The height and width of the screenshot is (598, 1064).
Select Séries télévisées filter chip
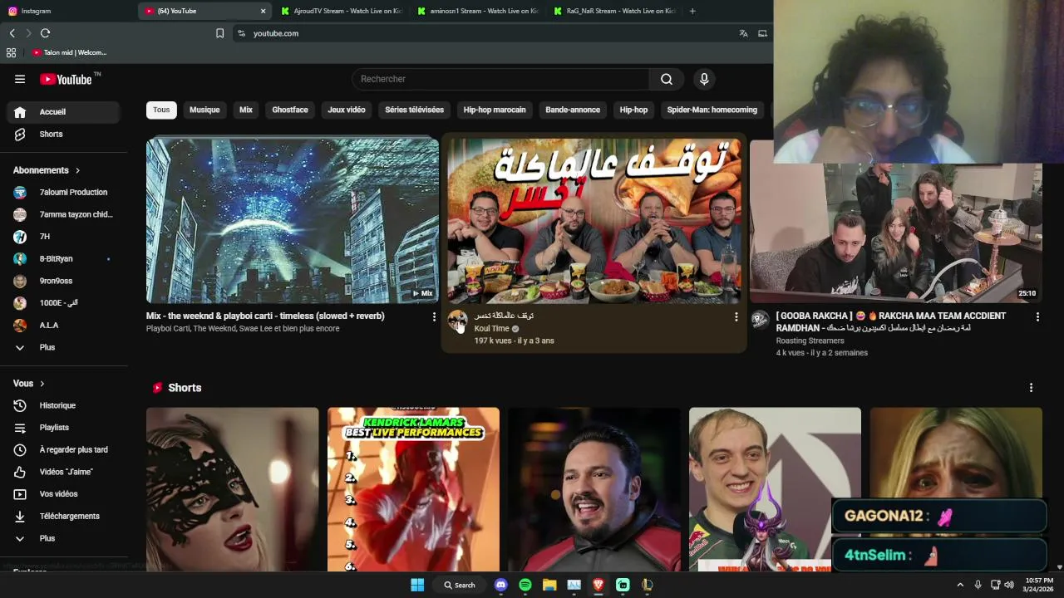pos(414,110)
